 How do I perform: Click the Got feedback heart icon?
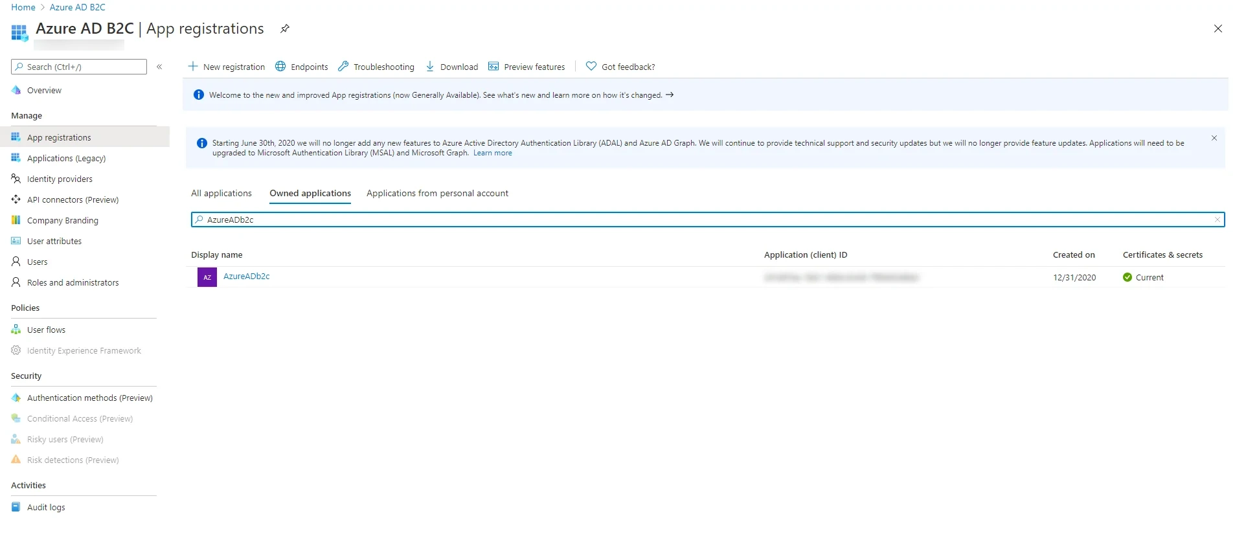591,66
